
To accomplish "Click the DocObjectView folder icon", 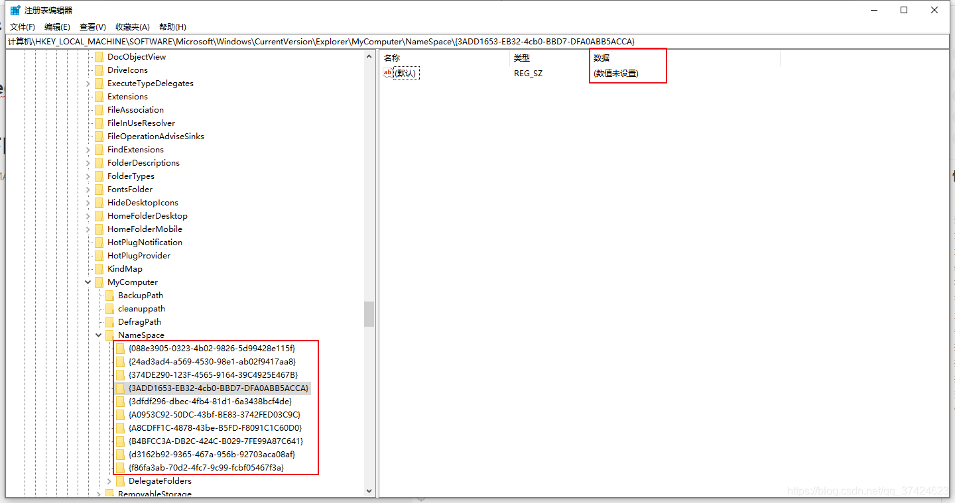I will [99, 57].
